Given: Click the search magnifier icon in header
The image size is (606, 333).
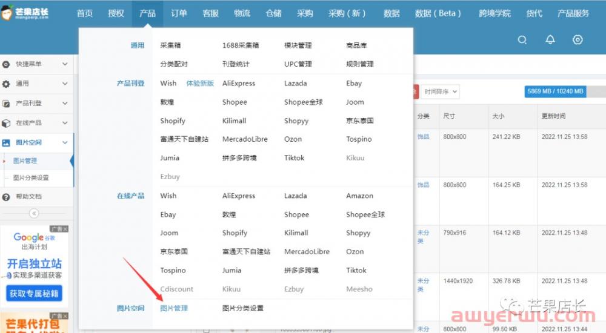Looking at the screenshot, I should (x=522, y=40).
